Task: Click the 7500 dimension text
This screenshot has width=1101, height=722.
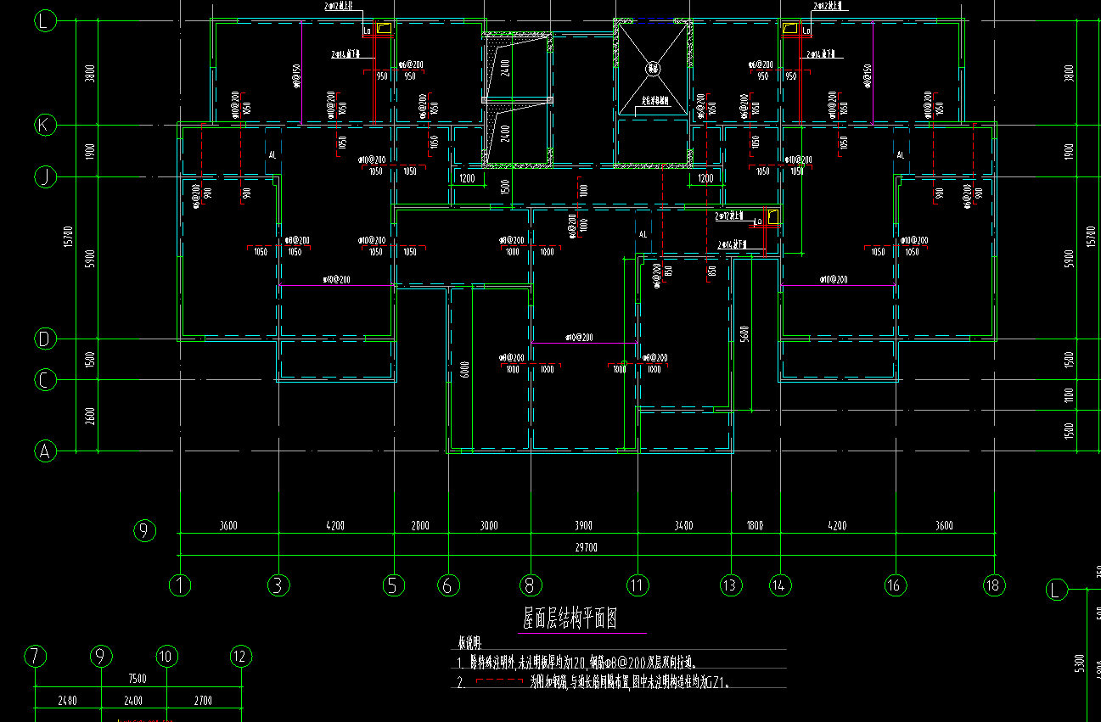Action: 138,679
